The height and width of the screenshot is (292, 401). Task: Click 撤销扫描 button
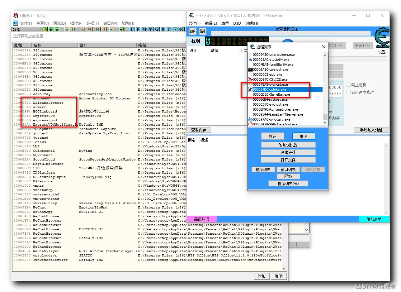[x=363, y=45]
